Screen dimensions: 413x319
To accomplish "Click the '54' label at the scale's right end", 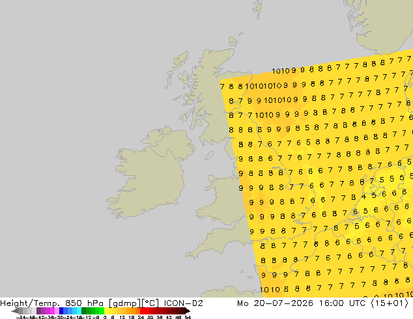I will tap(188, 318).
